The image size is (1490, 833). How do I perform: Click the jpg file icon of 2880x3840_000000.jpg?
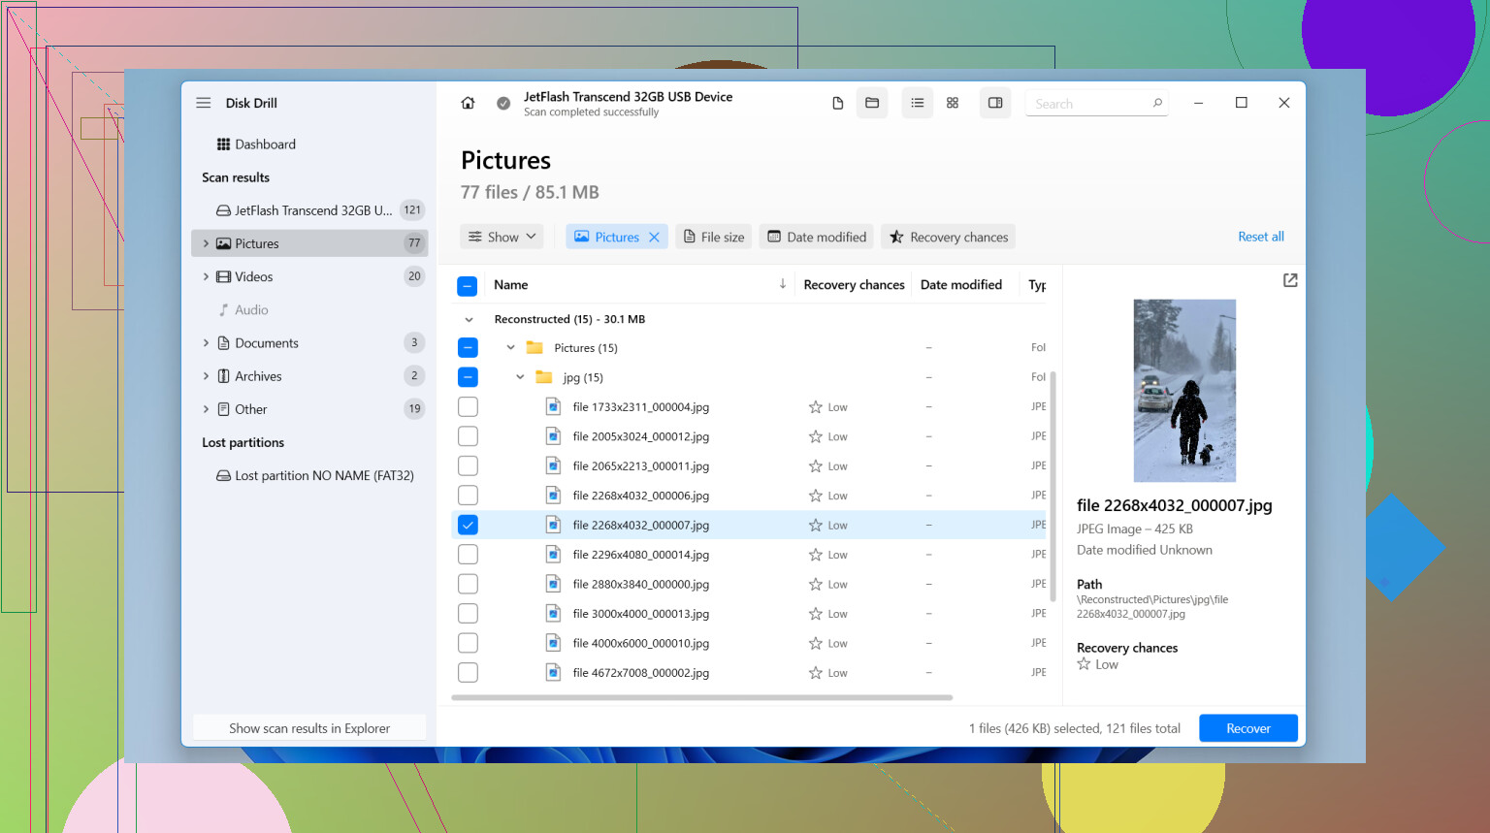coord(553,584)
